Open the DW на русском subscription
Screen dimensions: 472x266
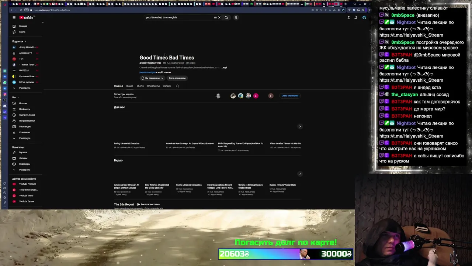pos(26,82)
